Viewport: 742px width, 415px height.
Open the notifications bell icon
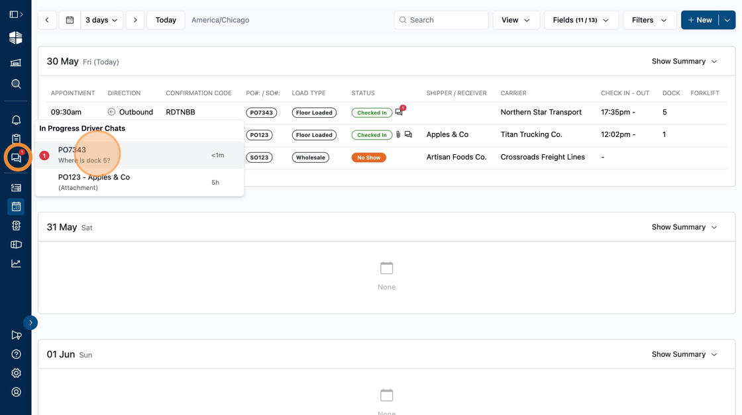pos(16,120)
